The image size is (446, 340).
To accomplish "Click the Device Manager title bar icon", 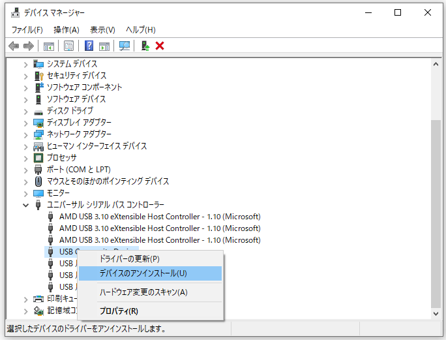I will point(16,12).
